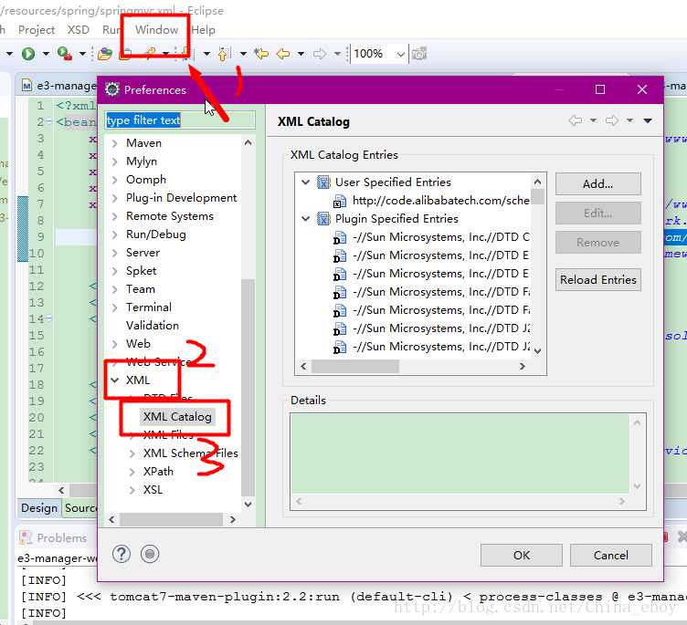Click the Preferences dialog gear icon in the title bar
The width and height of the screenshot is (687, 625).
pyautogui.click(x=112, y=89)
